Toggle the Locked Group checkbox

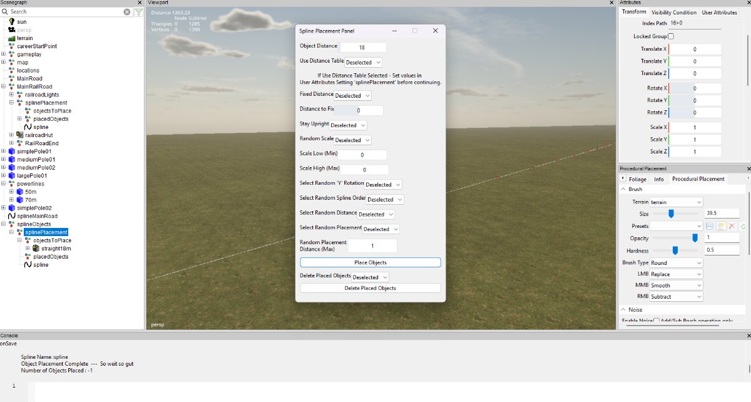[671, 36]
